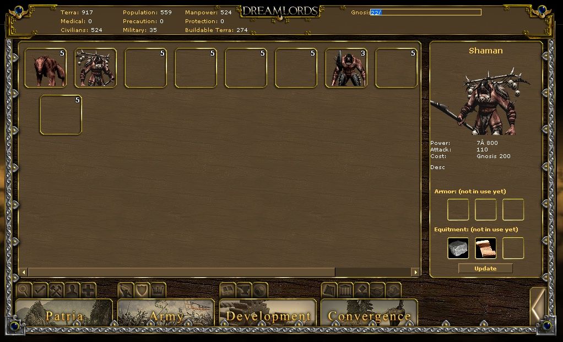Click the empty third equipment slot
This screenshot has width=563, height=342.
coord(513,248)
